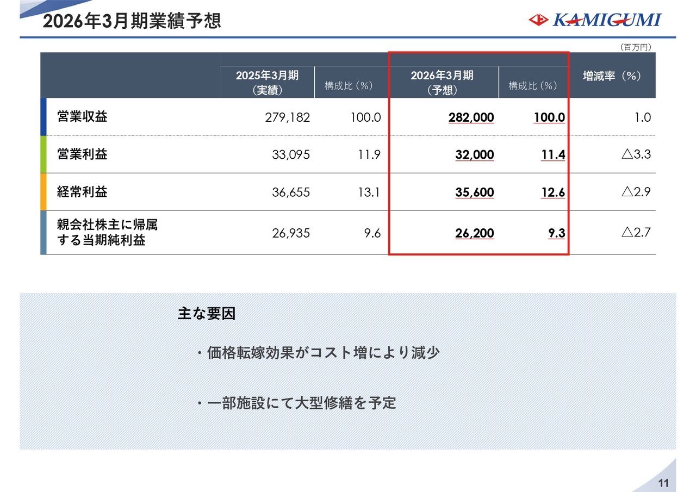Click the 増減率(%) column header
The width and height of the screenshot is (696, 492).
(612, 76)
